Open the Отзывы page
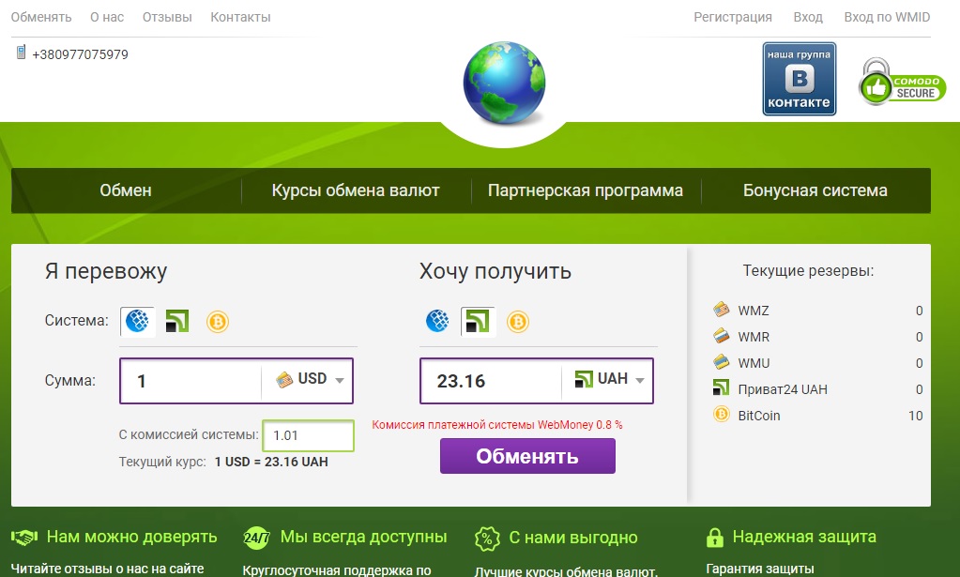960x577 pixels. point(167,17)
